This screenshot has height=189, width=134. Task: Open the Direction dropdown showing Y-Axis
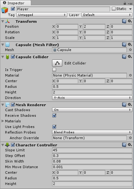click(92, 98)
